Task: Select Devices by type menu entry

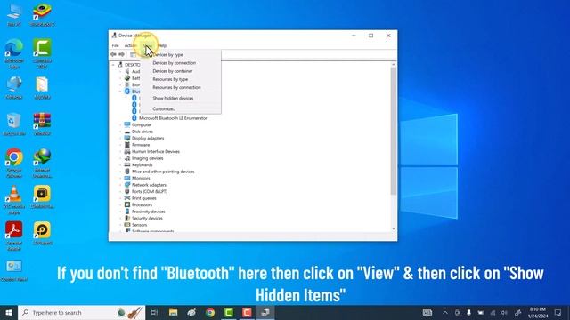Action: pyautogui.click(x=167, y=55)
